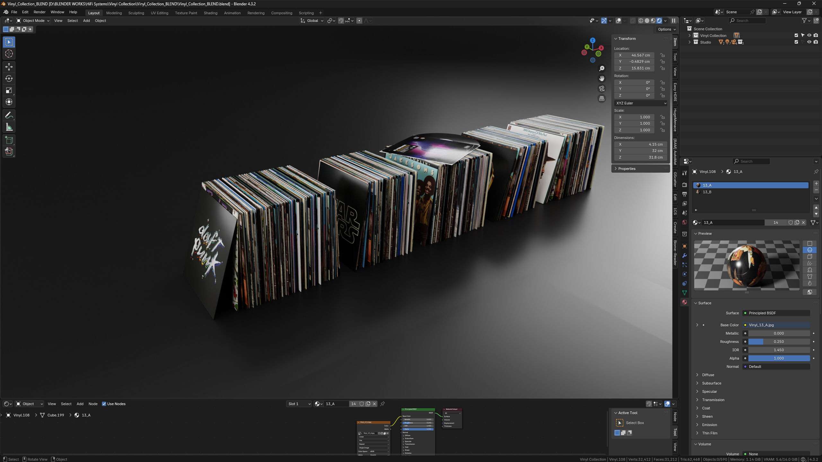The image size is (822, 462).
Task: Select the Cursor tool in the viewport toolbar
Action: pos(9,54)
